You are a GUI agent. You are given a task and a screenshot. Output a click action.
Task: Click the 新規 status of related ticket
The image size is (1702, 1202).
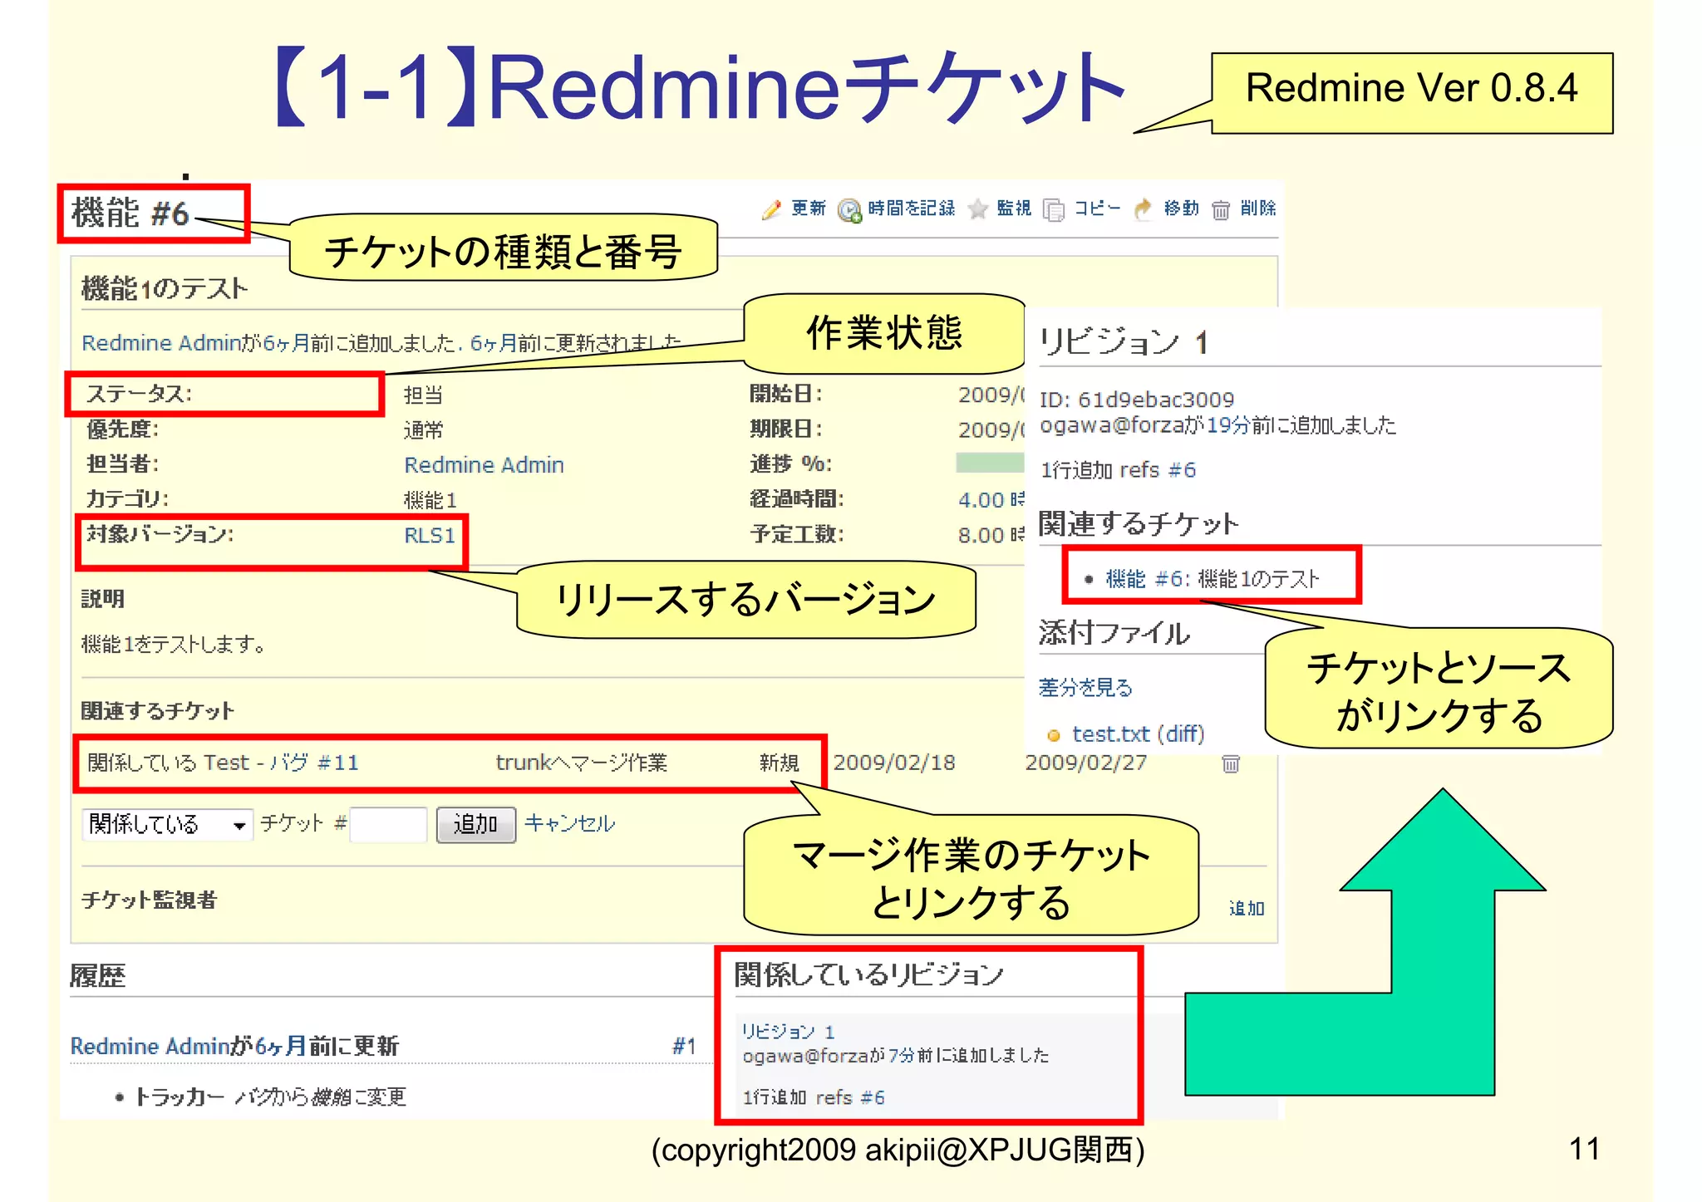tap(779, 763)
